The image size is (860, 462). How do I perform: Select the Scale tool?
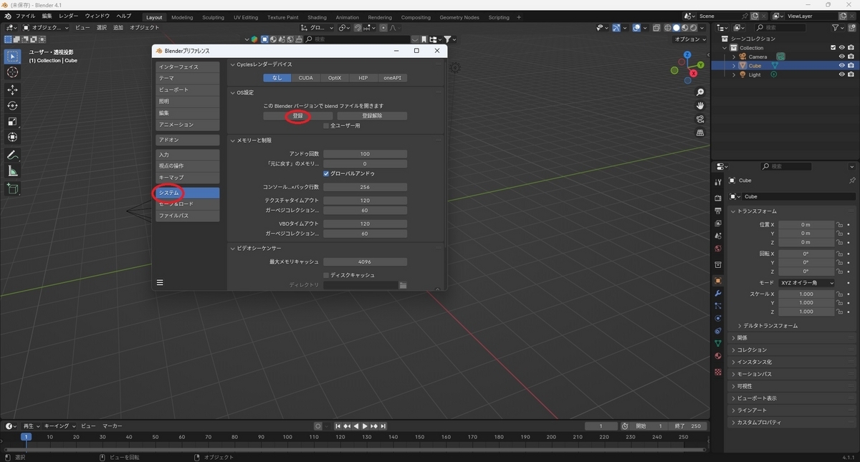tap(12, 121)
